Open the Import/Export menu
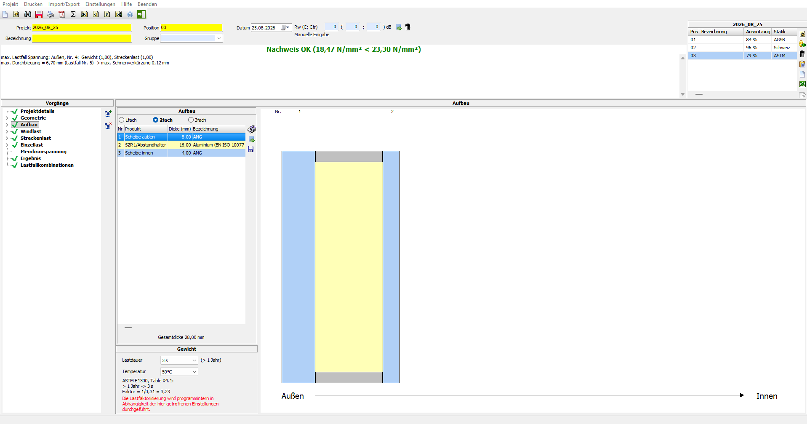Viewport: 807px width, 424px height. 64,4
